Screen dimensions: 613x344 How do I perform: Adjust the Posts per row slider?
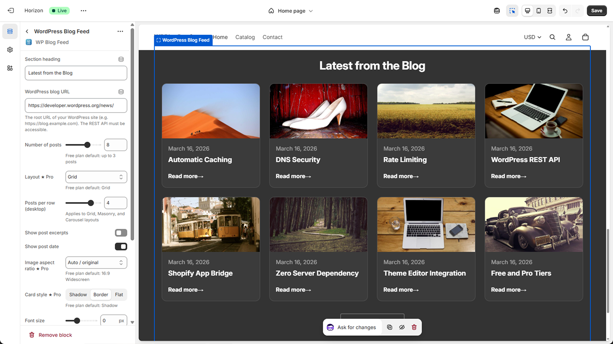(91, 203)
